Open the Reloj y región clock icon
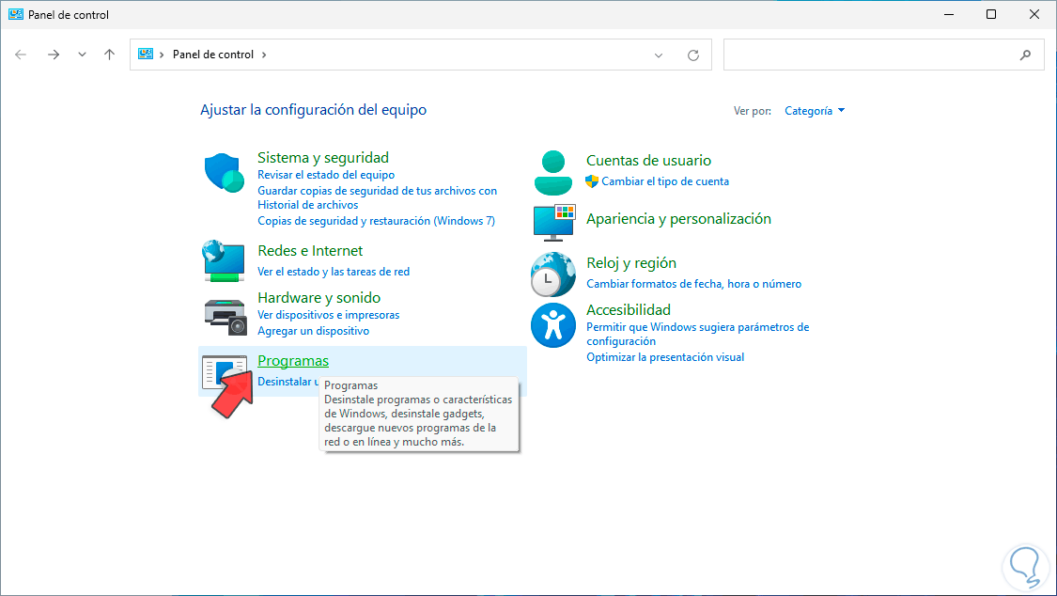 [x=552, y=274]
